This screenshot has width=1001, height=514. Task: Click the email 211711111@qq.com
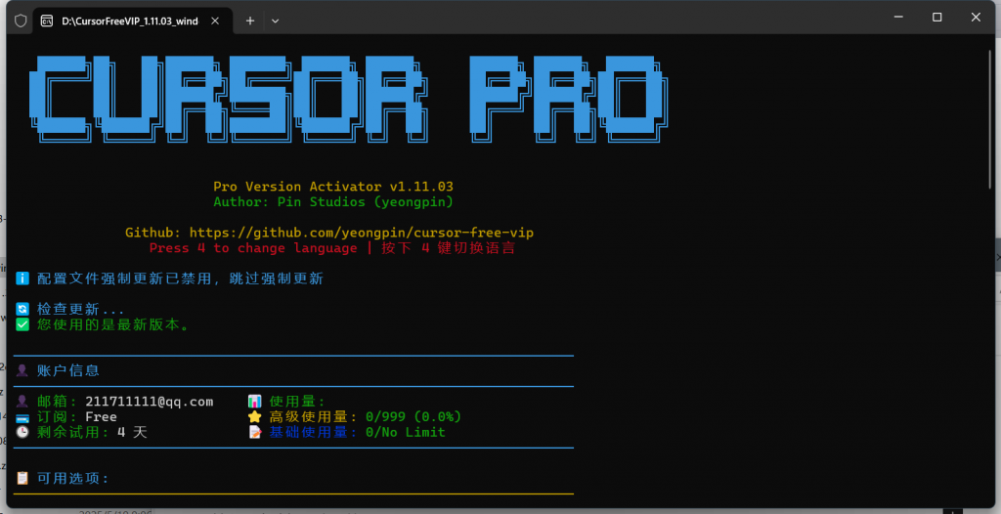tap(150, 401)
